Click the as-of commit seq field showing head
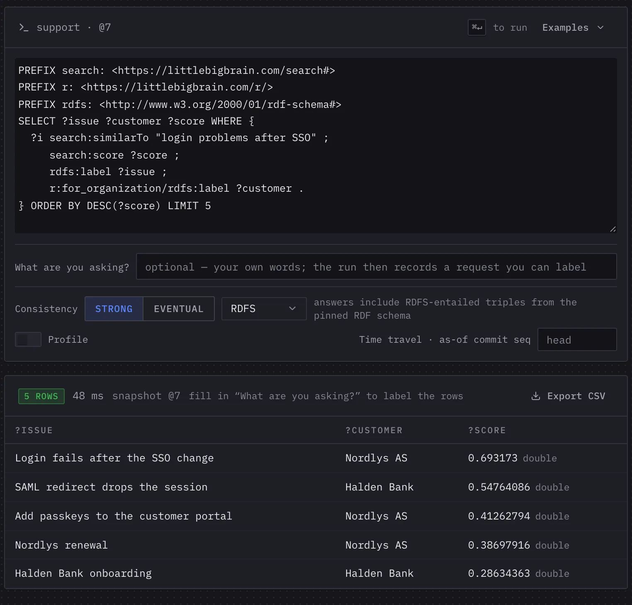 (577, 339)
